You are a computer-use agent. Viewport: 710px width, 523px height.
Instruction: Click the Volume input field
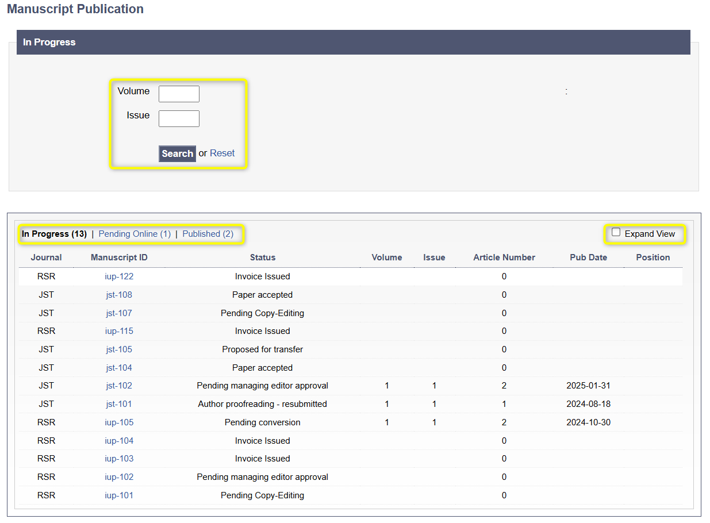coord(179,94)
